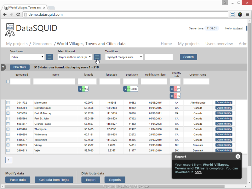The image size is (252, 189).
Task: Remove the BY country code filter
Action: pos(172,89)
